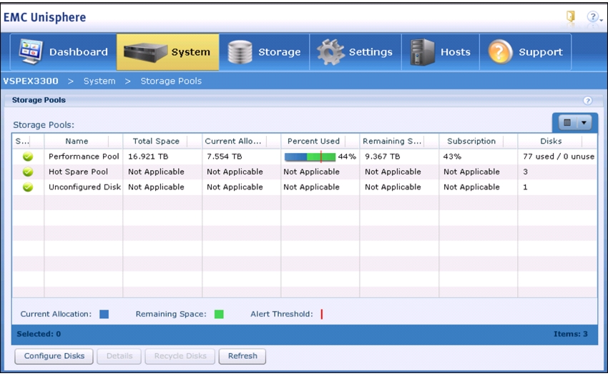Screen dimensions: 608x391
Task: Click the blue Current Allocation legend swatch
Action: (104, 315)
